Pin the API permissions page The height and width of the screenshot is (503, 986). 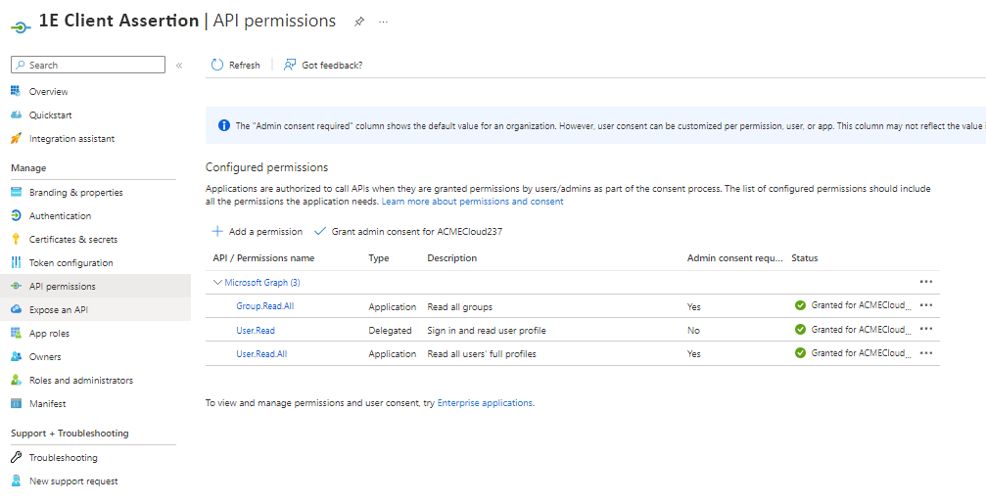(359, 22)
